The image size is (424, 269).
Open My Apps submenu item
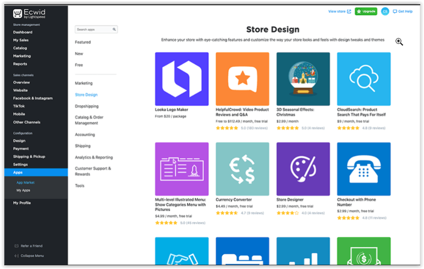[x=23, y=190]
